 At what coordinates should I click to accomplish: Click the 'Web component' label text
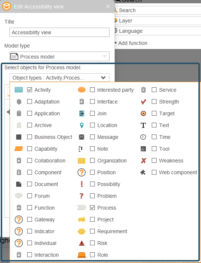click(x=178, y=172)
